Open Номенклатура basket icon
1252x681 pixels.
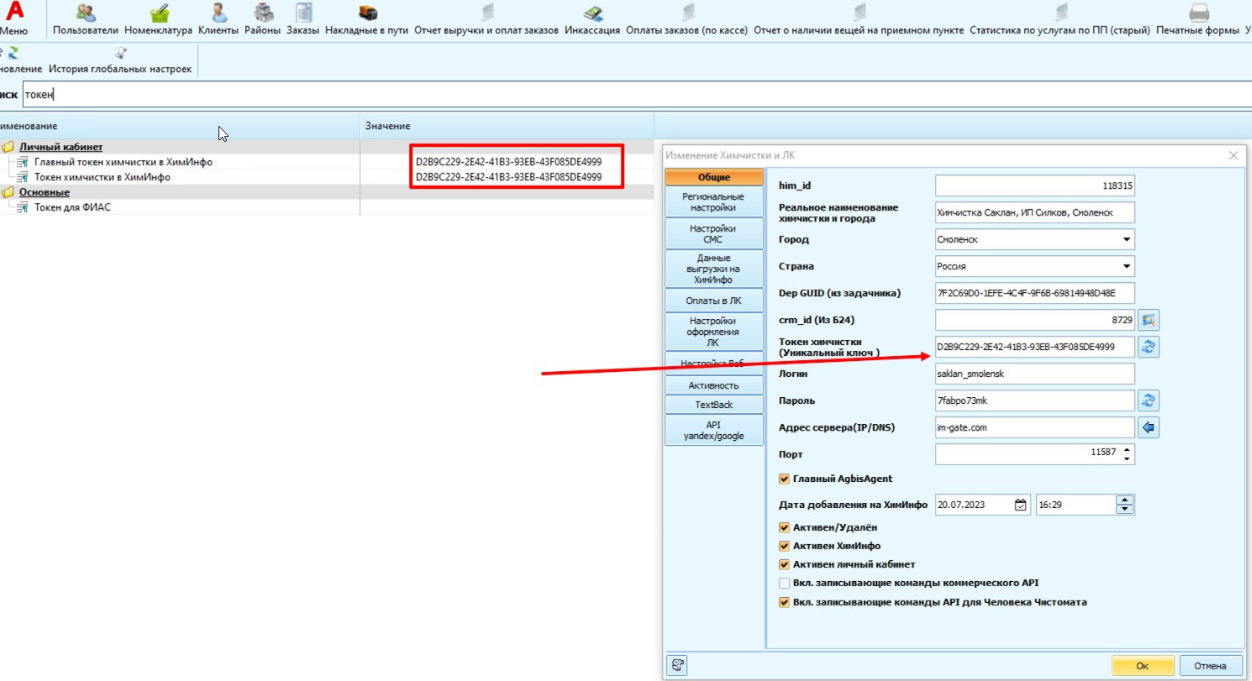159,13
